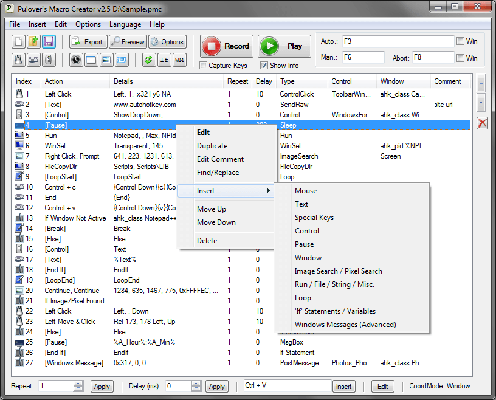Click the WM windows messages icon

(179, 60)
